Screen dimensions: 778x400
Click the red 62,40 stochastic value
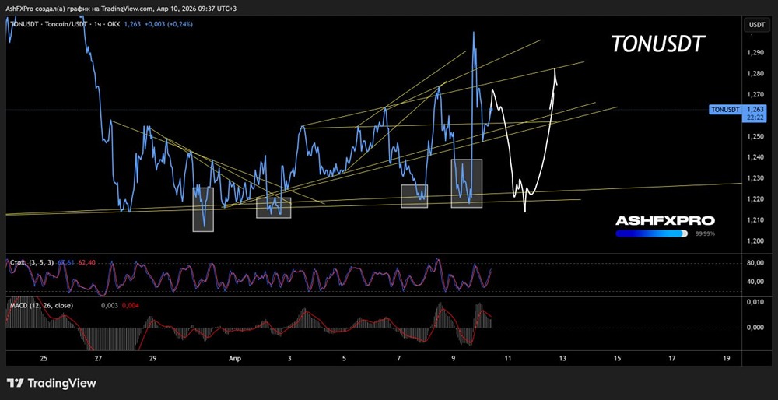click(86, 262)
